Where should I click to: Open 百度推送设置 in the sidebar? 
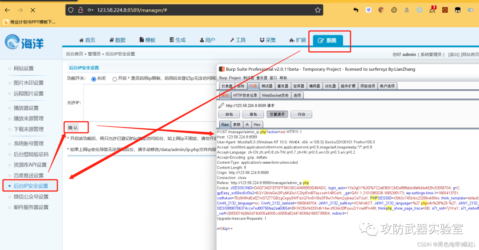pos(29,175)
